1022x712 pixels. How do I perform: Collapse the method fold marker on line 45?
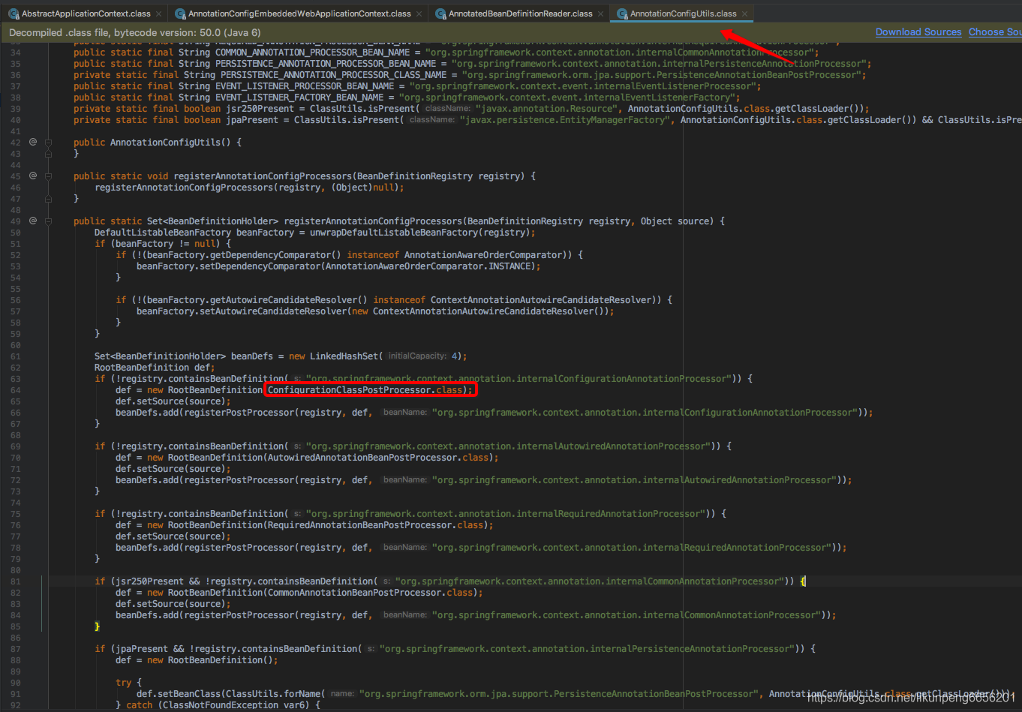pyautogui.click(x=48, y=176)
